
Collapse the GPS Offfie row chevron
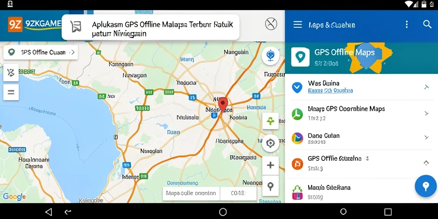[426, 163]
